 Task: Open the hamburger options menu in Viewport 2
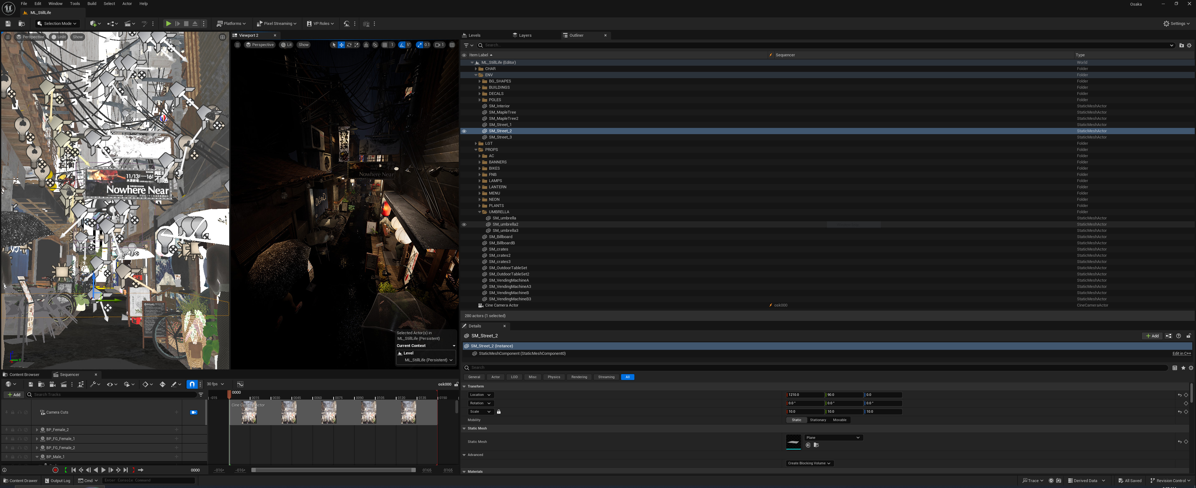coord(237,45)
